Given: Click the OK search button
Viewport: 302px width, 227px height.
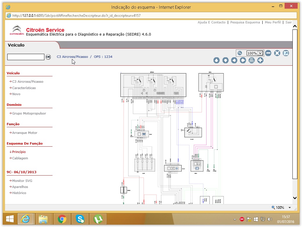Looking at the screenshot, I should 48,57.
